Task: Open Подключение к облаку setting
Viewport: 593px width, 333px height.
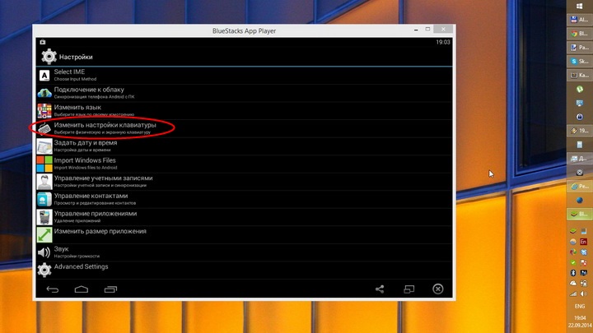Action: [244, 93]
